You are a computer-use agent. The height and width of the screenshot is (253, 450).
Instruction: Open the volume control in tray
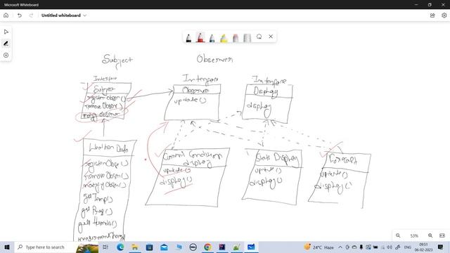390,247
